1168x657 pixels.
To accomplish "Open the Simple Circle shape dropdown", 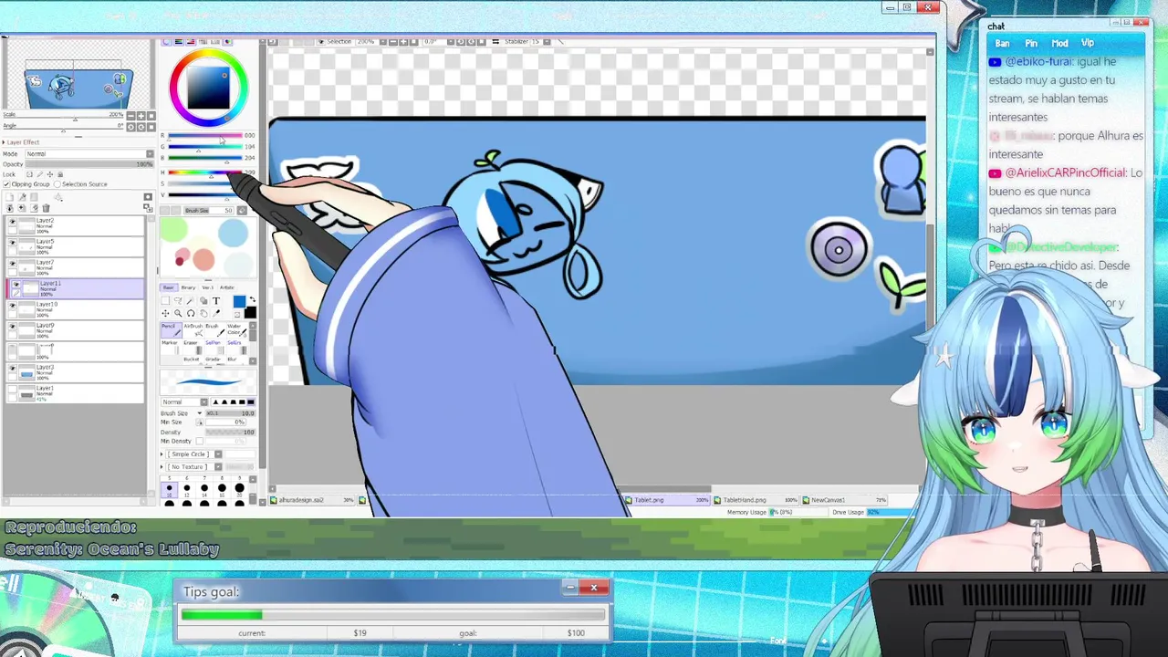I will tap(194, 454).
